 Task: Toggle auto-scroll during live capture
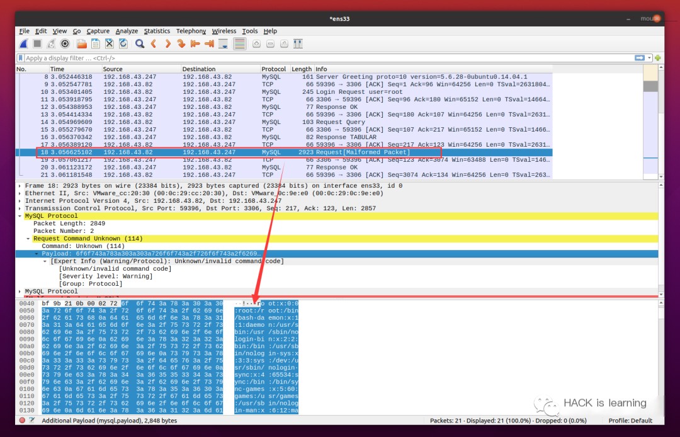tap(223, 44)
